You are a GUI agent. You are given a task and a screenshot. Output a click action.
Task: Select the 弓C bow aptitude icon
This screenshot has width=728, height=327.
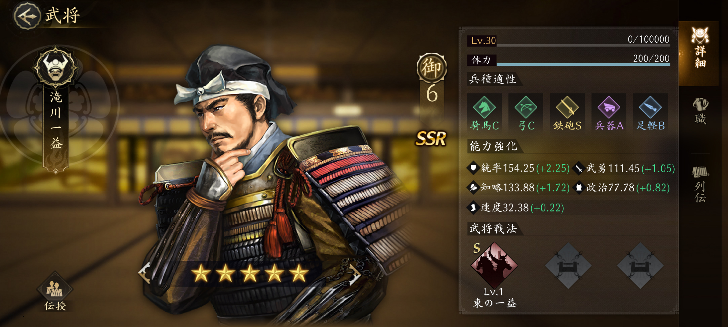[x=526, y=113]
